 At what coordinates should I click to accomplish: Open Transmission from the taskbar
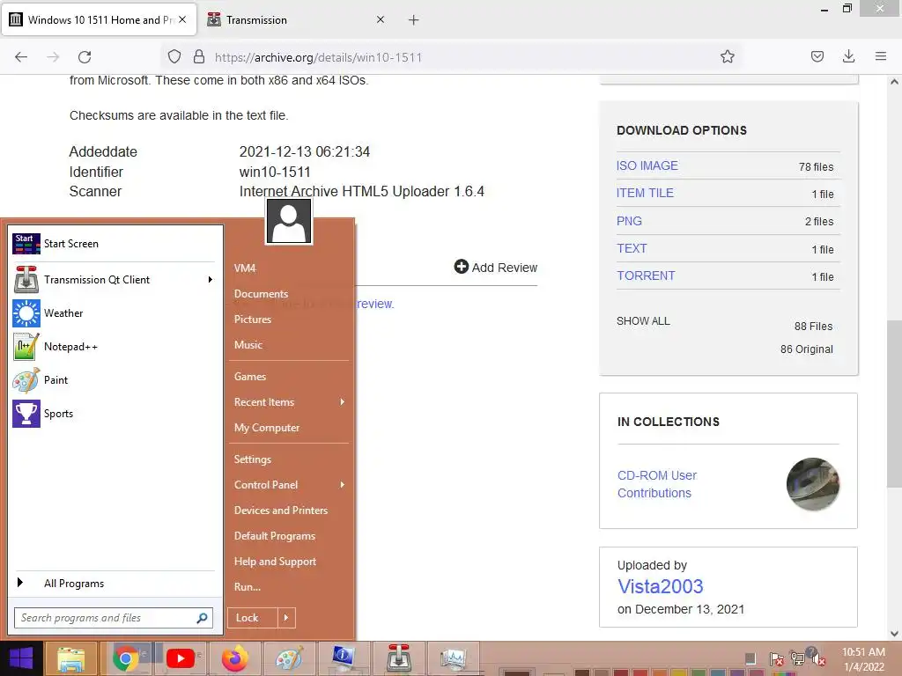coord(398,658)
